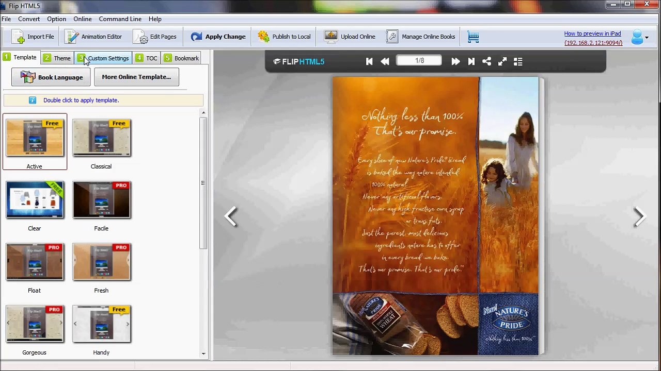Click the right flip arrow beside book

[639, 216]
